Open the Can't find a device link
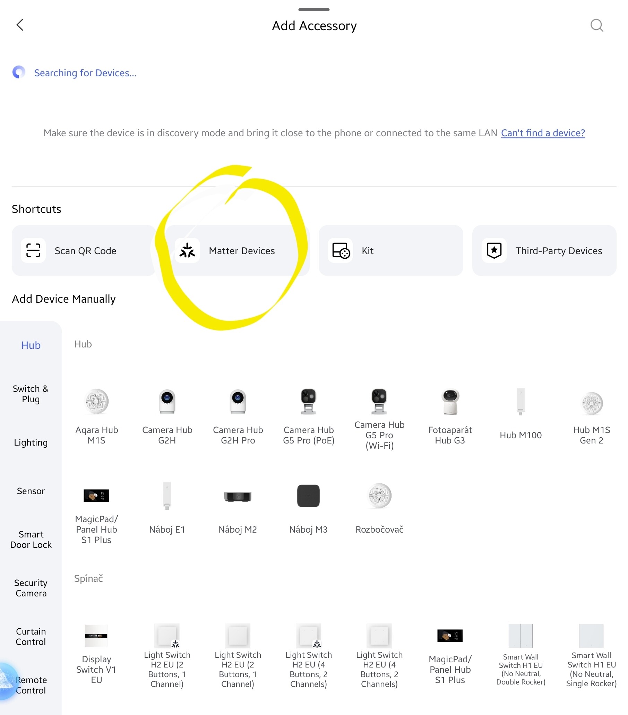 coord(542,133)
